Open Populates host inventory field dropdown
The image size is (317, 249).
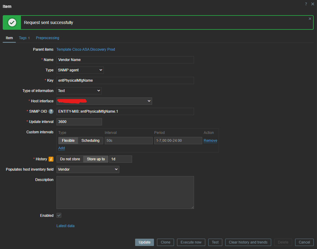click(x=88, y=169)
